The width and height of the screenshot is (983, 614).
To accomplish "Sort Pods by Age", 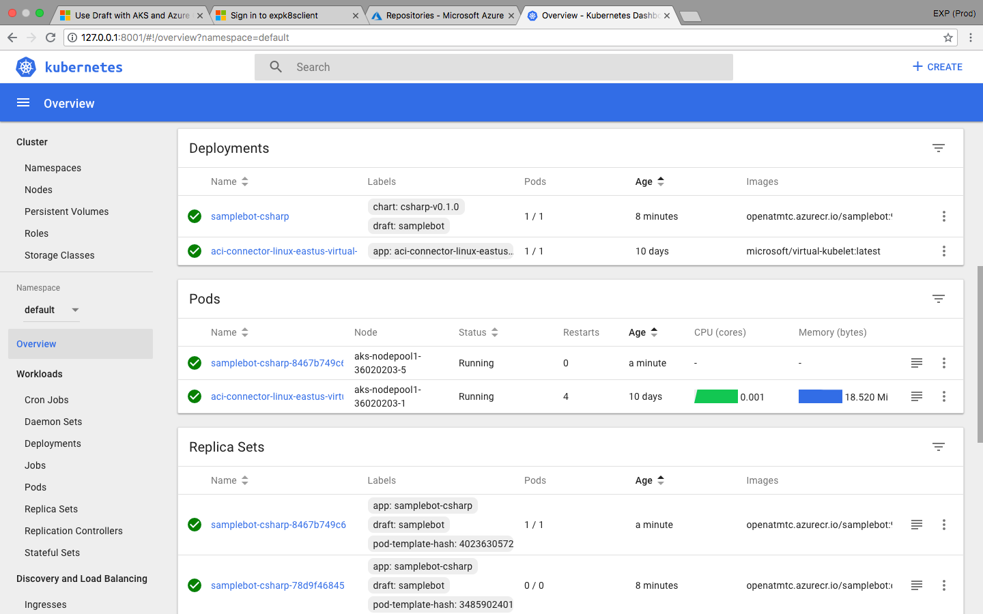I will coord(643,332).
